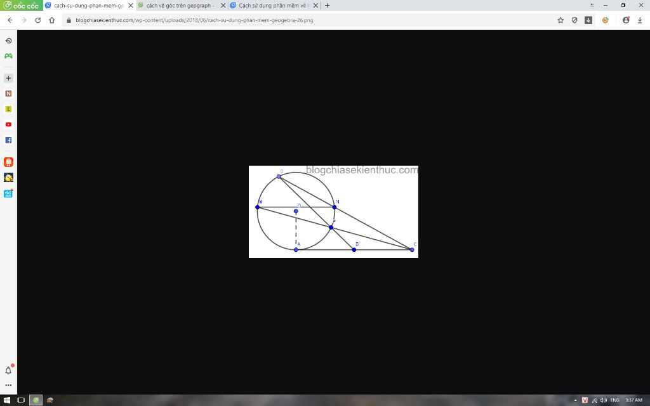Open the yellow L sidebar shortcut

point(8,109)
